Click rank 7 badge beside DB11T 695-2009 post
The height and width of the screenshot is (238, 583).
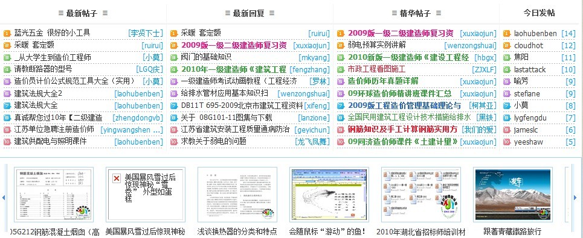click(174, 105)
